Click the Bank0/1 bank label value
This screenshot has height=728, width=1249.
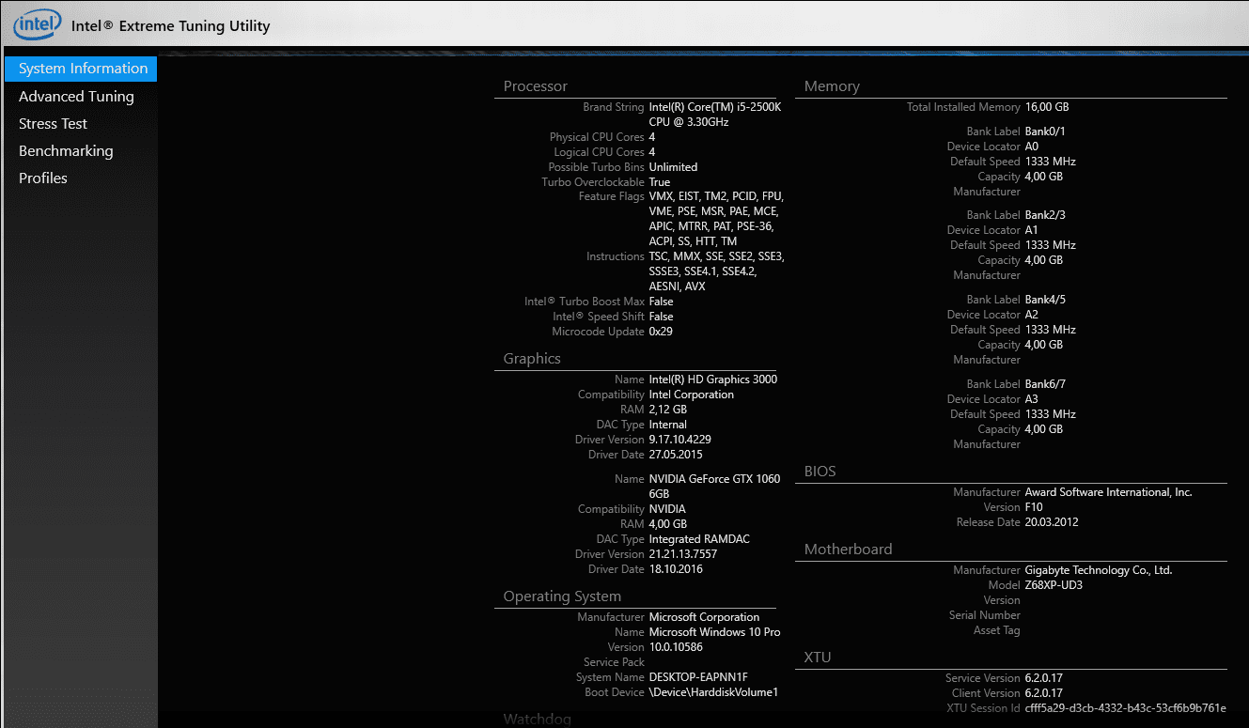pos(1045,132)
